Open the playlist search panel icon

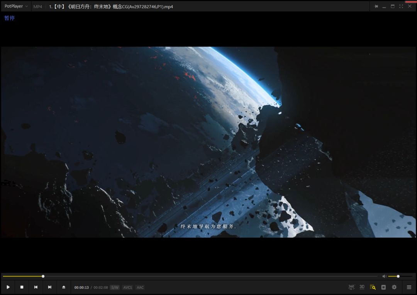pyautogui.click(x=373, y=287)
